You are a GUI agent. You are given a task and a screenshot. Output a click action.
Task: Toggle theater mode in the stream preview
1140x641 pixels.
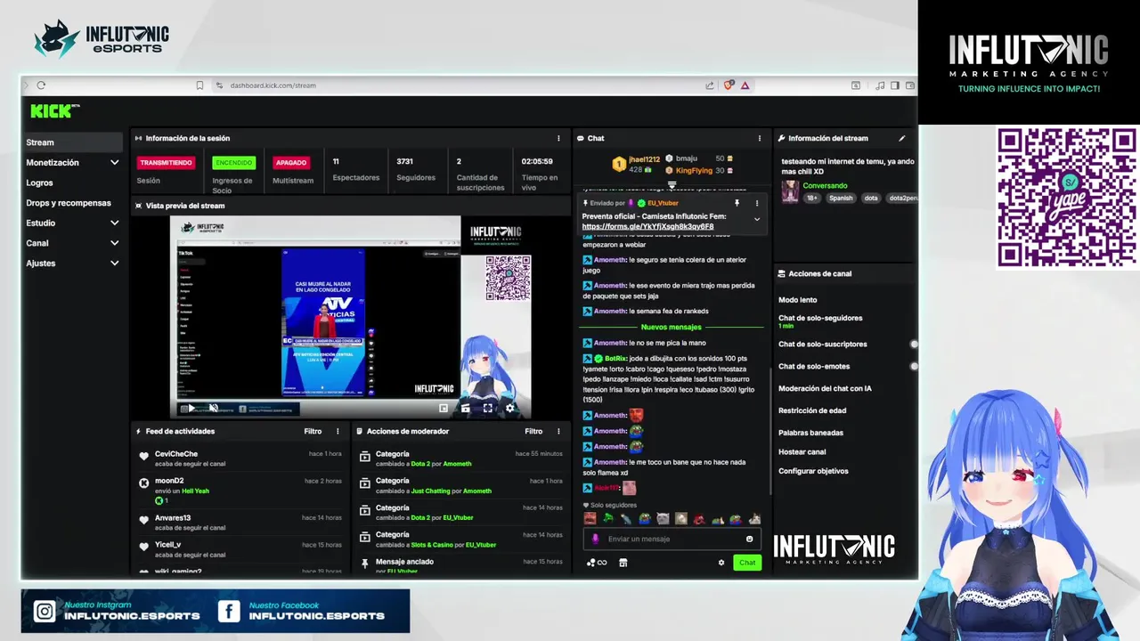pyautogui.click(x=465, y=409)
